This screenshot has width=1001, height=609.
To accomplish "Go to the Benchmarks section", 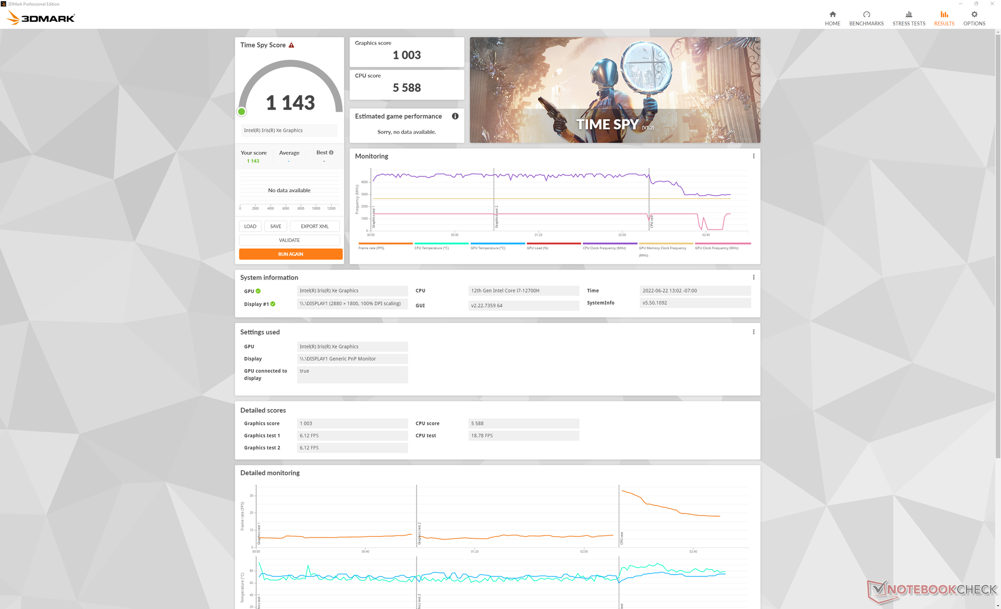I will pos(866,18).
